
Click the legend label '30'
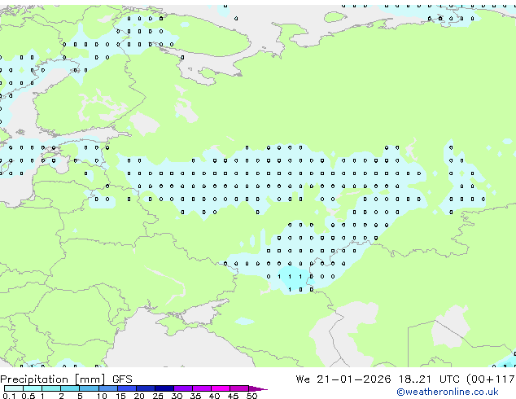tap(177, 396)
